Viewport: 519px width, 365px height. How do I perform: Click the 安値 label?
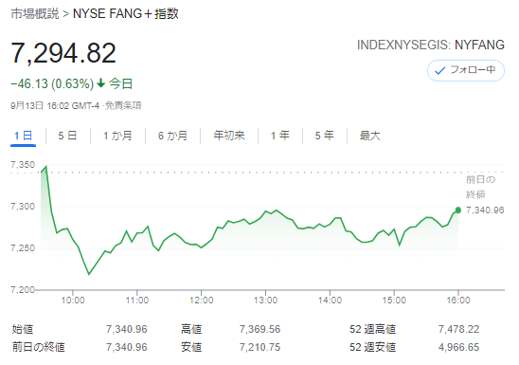tap(191, 347)
